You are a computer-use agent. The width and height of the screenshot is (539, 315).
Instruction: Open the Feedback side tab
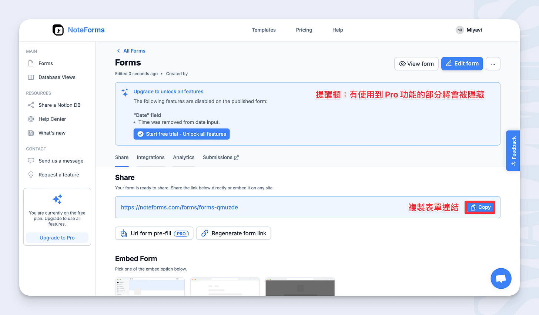click(513, 150)
